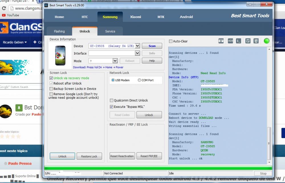
Task: Click the browser reload icon
Action: [4, 8]
